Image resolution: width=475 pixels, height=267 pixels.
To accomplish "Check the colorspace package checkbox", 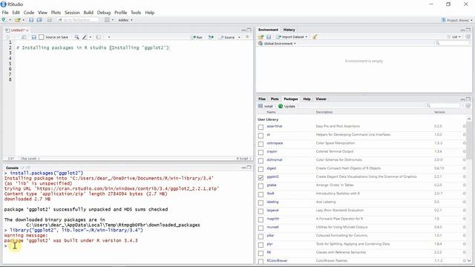I will tap(261, 144).
